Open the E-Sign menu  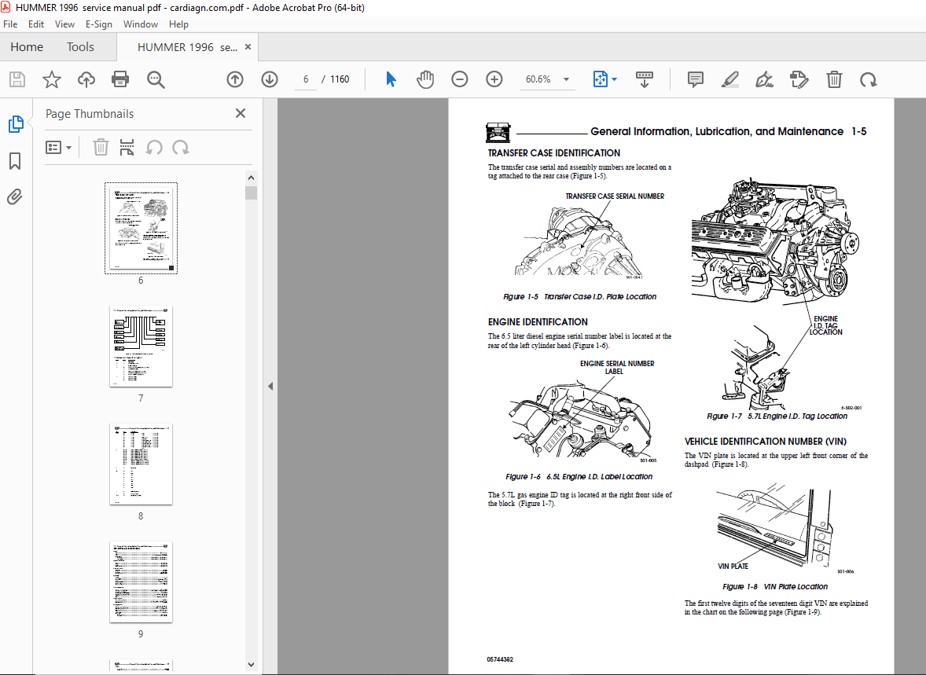[99, 24]
